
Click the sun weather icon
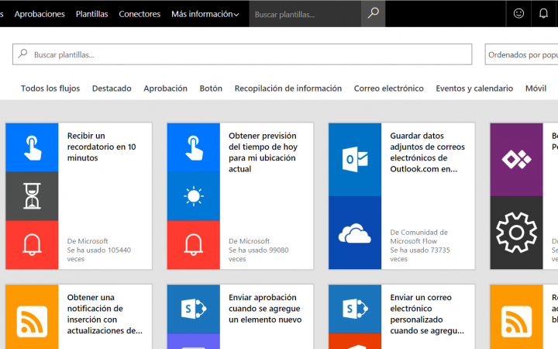[x=194, y=196]
